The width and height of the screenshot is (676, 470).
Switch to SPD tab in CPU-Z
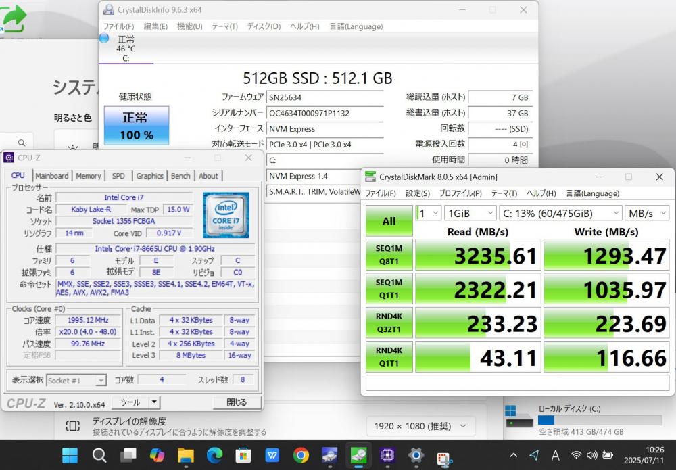(118, 176)
